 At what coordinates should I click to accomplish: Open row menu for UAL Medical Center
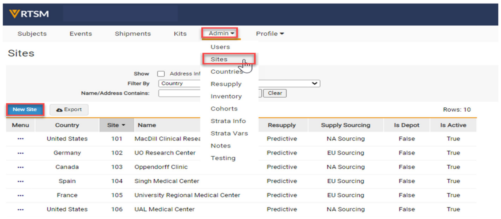click(20, 209)
